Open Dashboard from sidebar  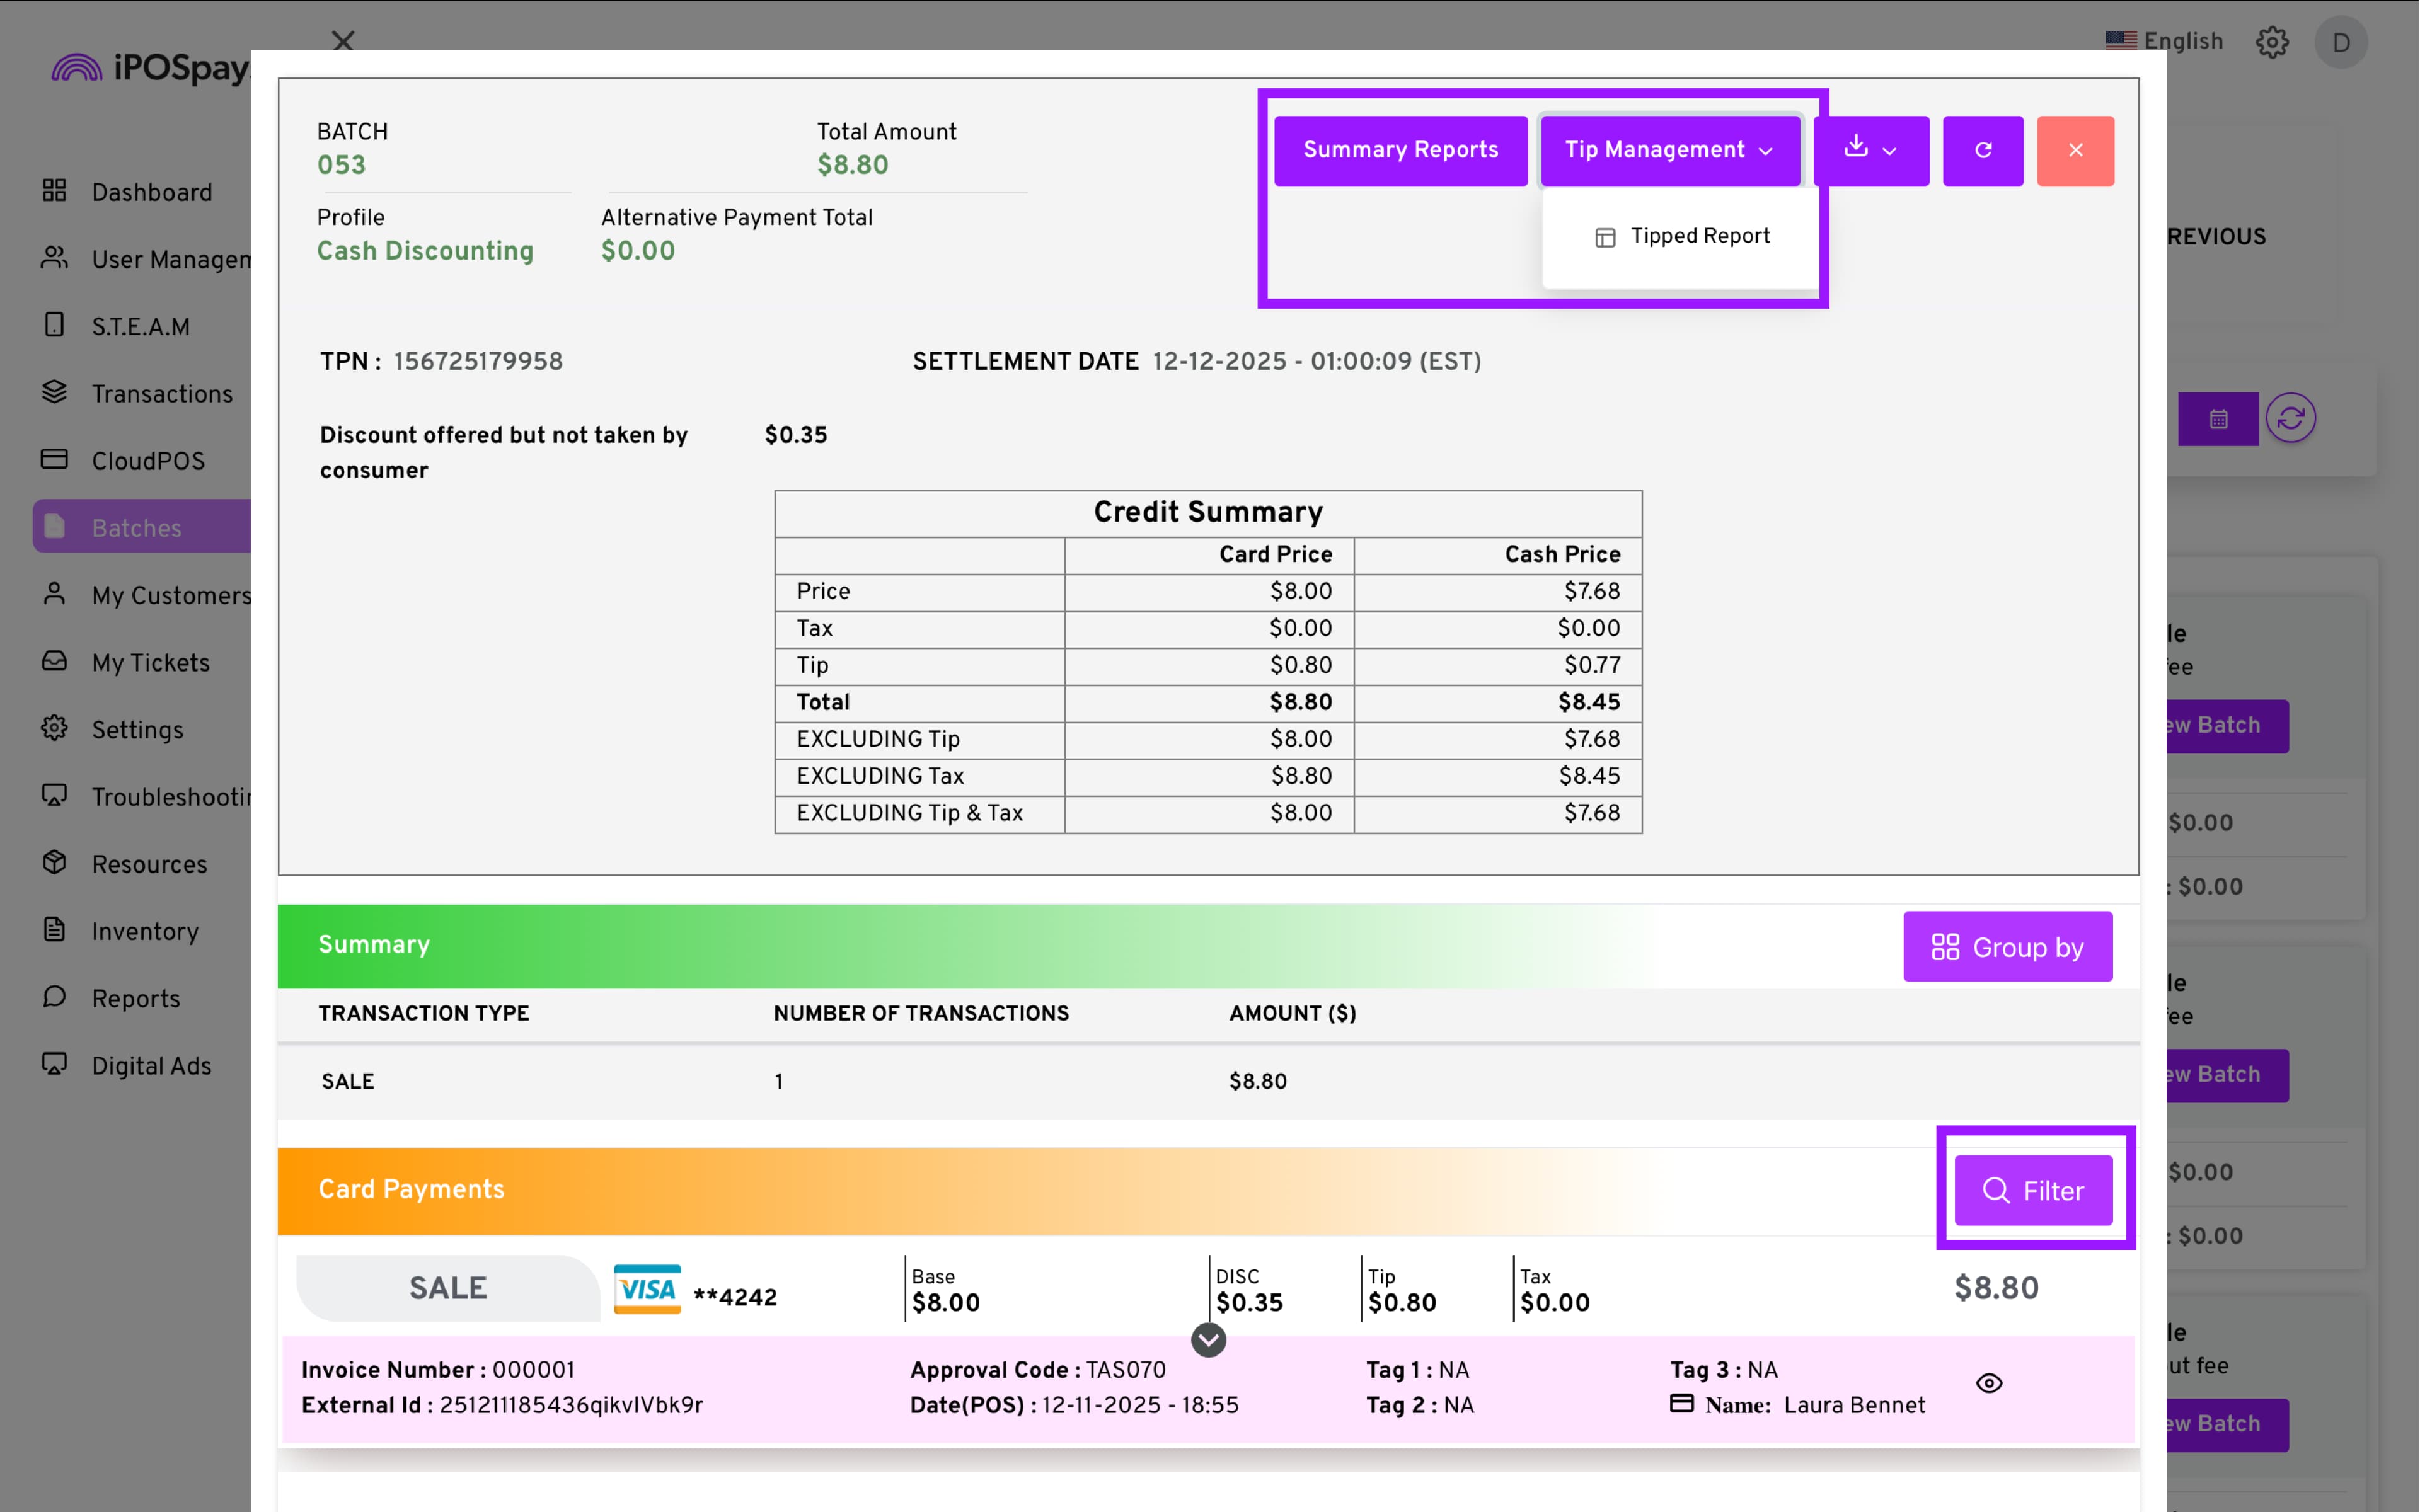(x=151, y=192)
